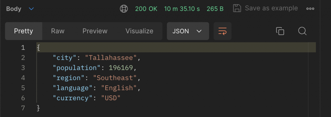This screenshot has height=117, width=331.
Task: Click the "Southeast" value
Action: [x=115, y=78]
